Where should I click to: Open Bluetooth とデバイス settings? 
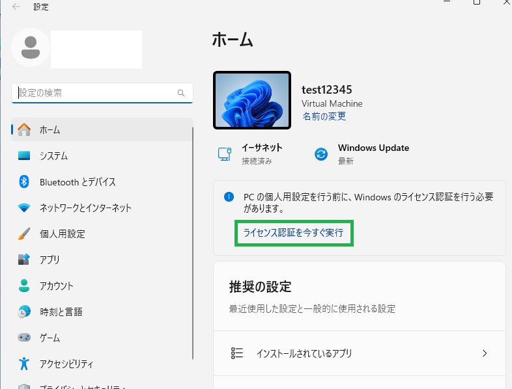coord(102,182)
